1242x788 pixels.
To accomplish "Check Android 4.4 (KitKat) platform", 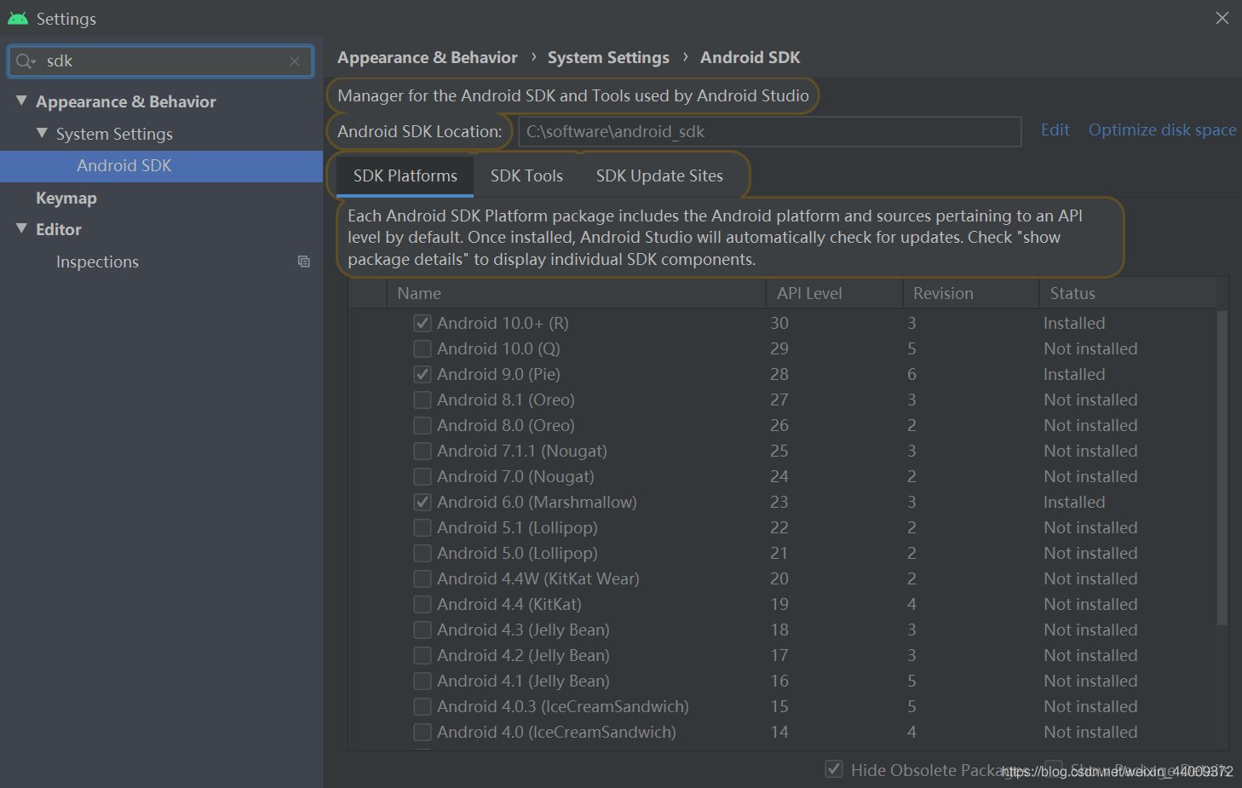I will pos(423,605).
